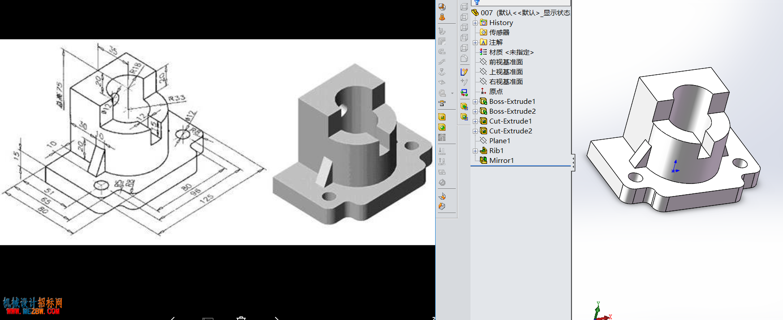Image resolution: width=783 pixels, height=320 pixels.
Task: Open the small dropdown arrow in left toolbar
Action: click(x=452, y=94)
